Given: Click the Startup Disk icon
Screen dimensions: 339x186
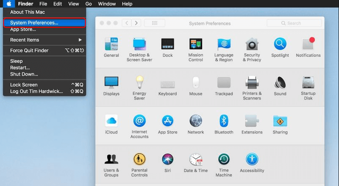Looking at the screenshot, I should coord(308,83).
